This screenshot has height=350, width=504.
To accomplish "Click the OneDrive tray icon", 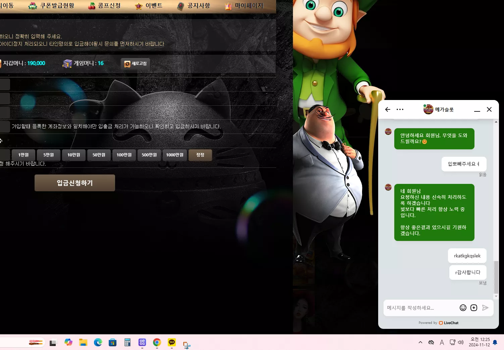I will pyautogui.click(x=431, y=342).
